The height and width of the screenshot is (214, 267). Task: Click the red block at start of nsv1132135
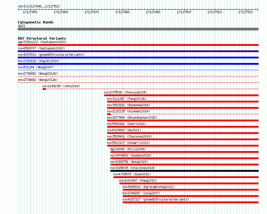109,114
